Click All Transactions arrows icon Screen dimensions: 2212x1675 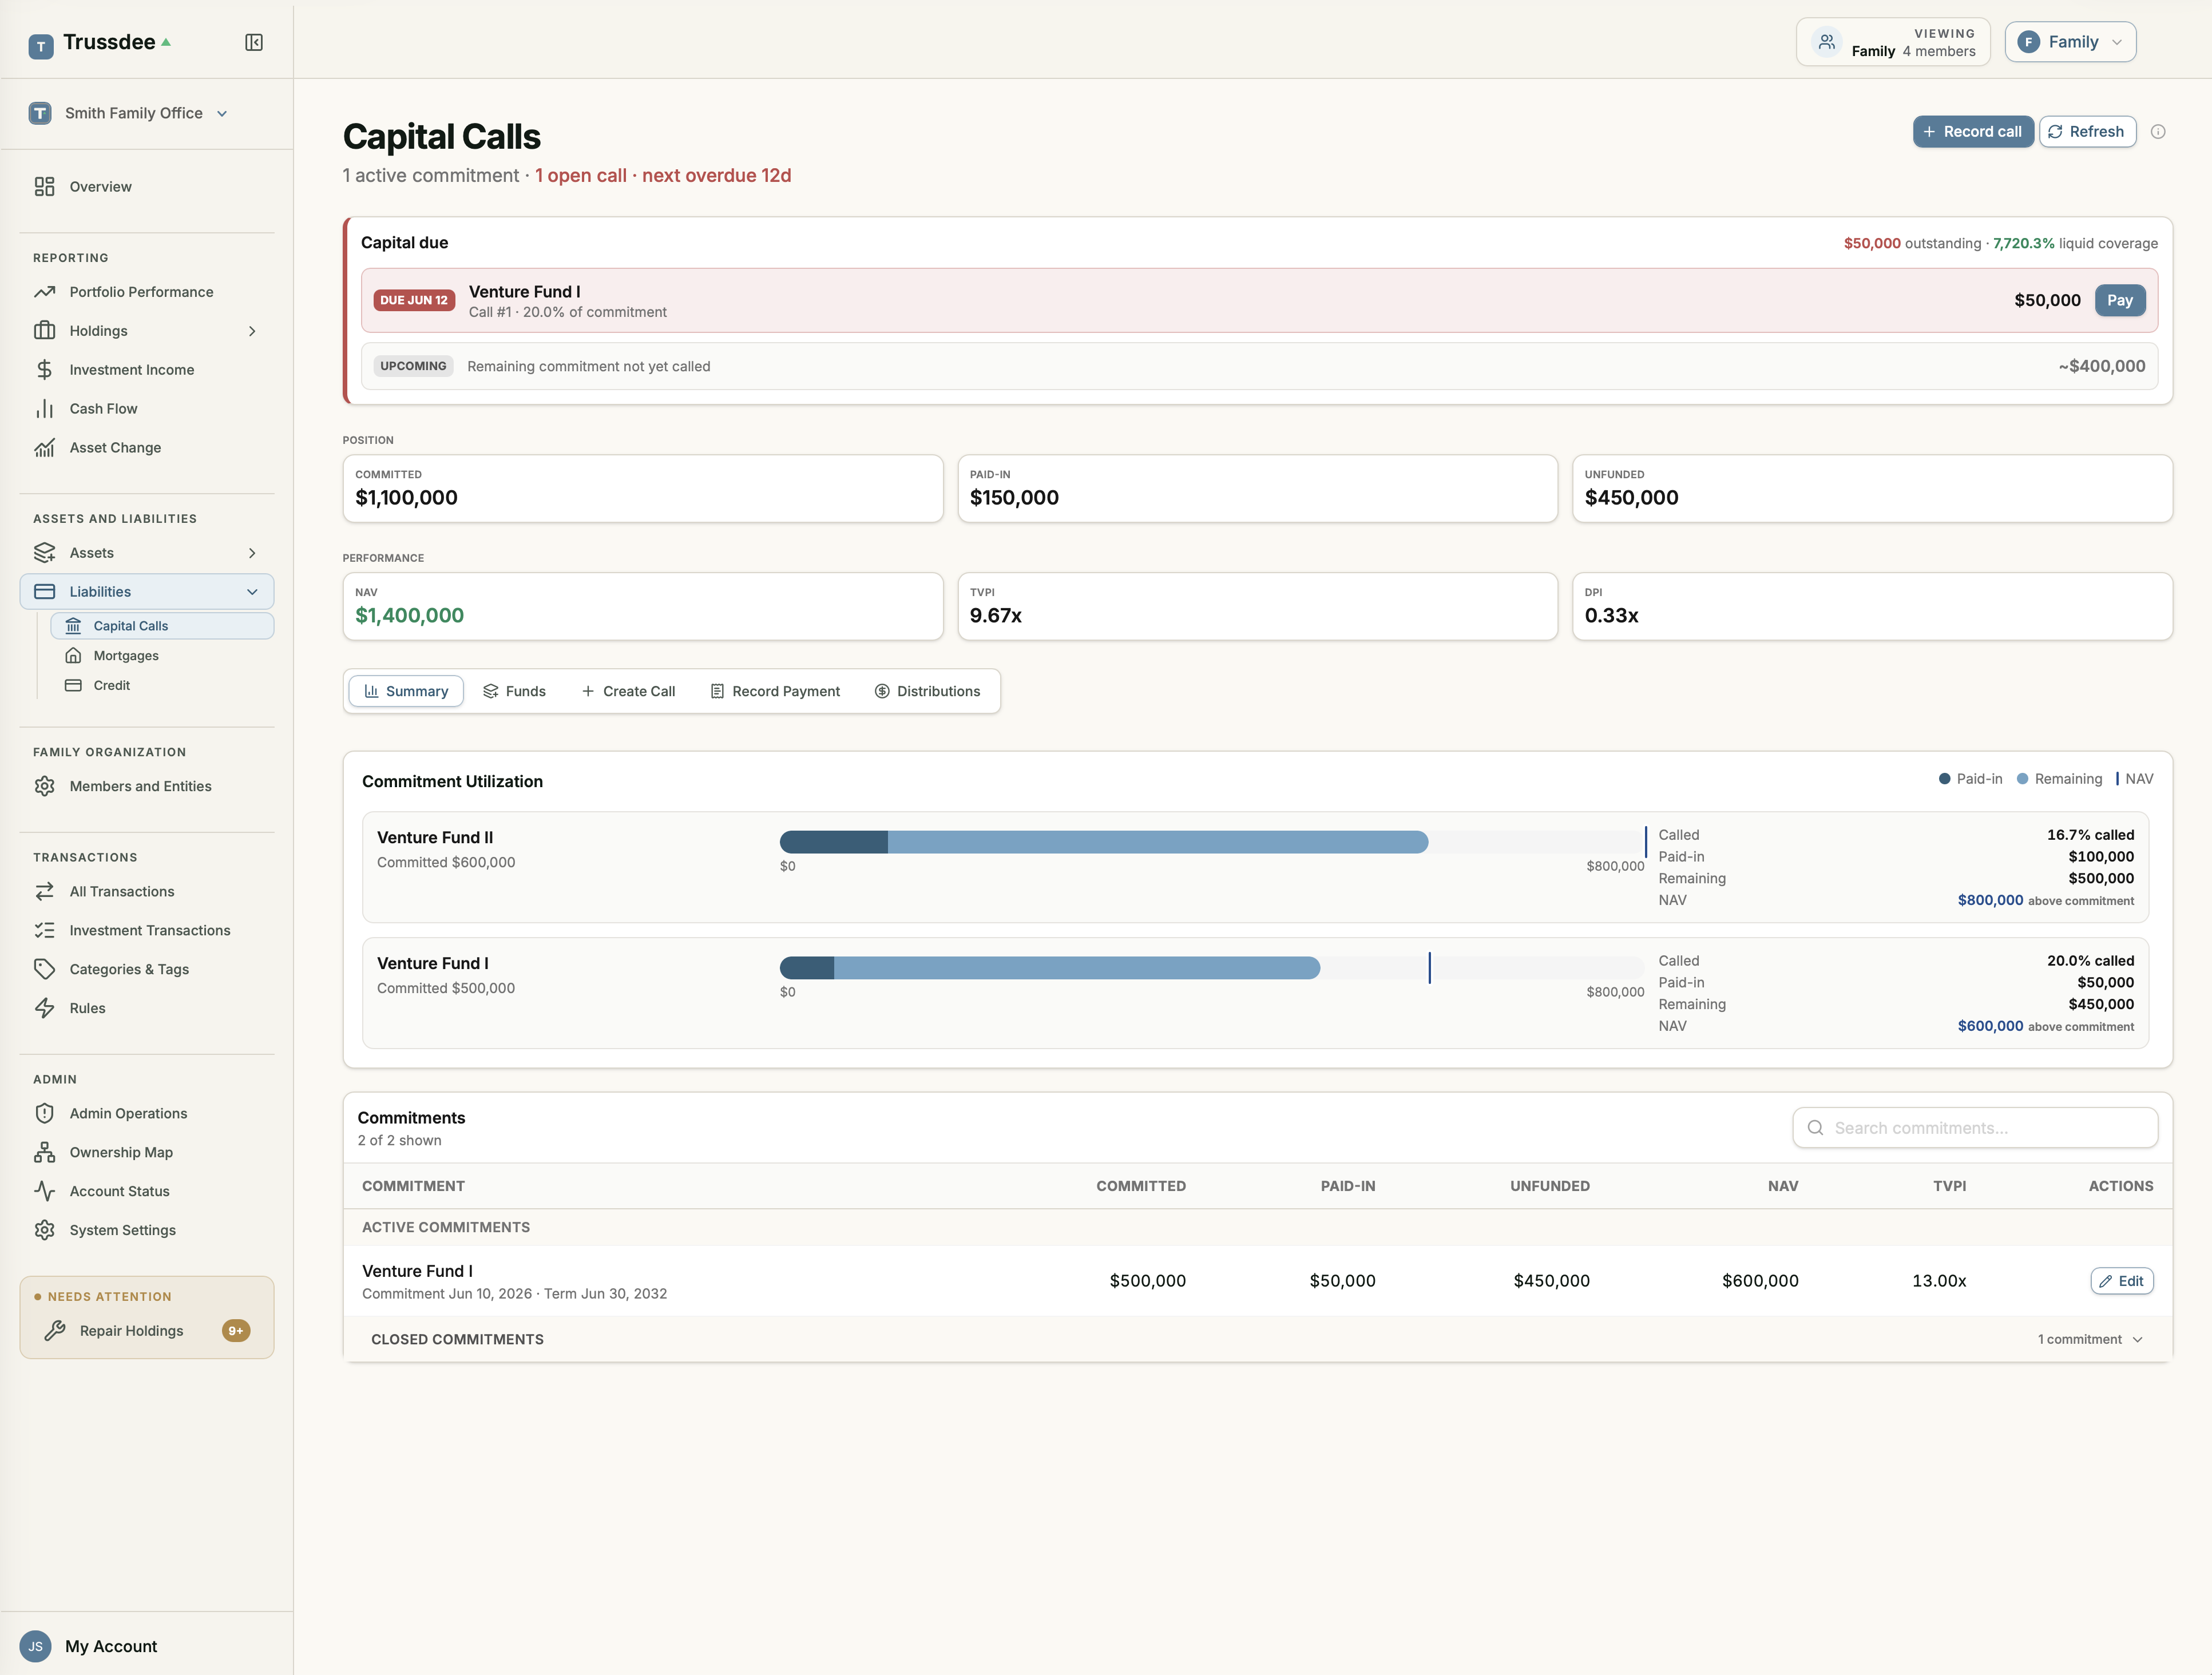(x=44, y=892)
